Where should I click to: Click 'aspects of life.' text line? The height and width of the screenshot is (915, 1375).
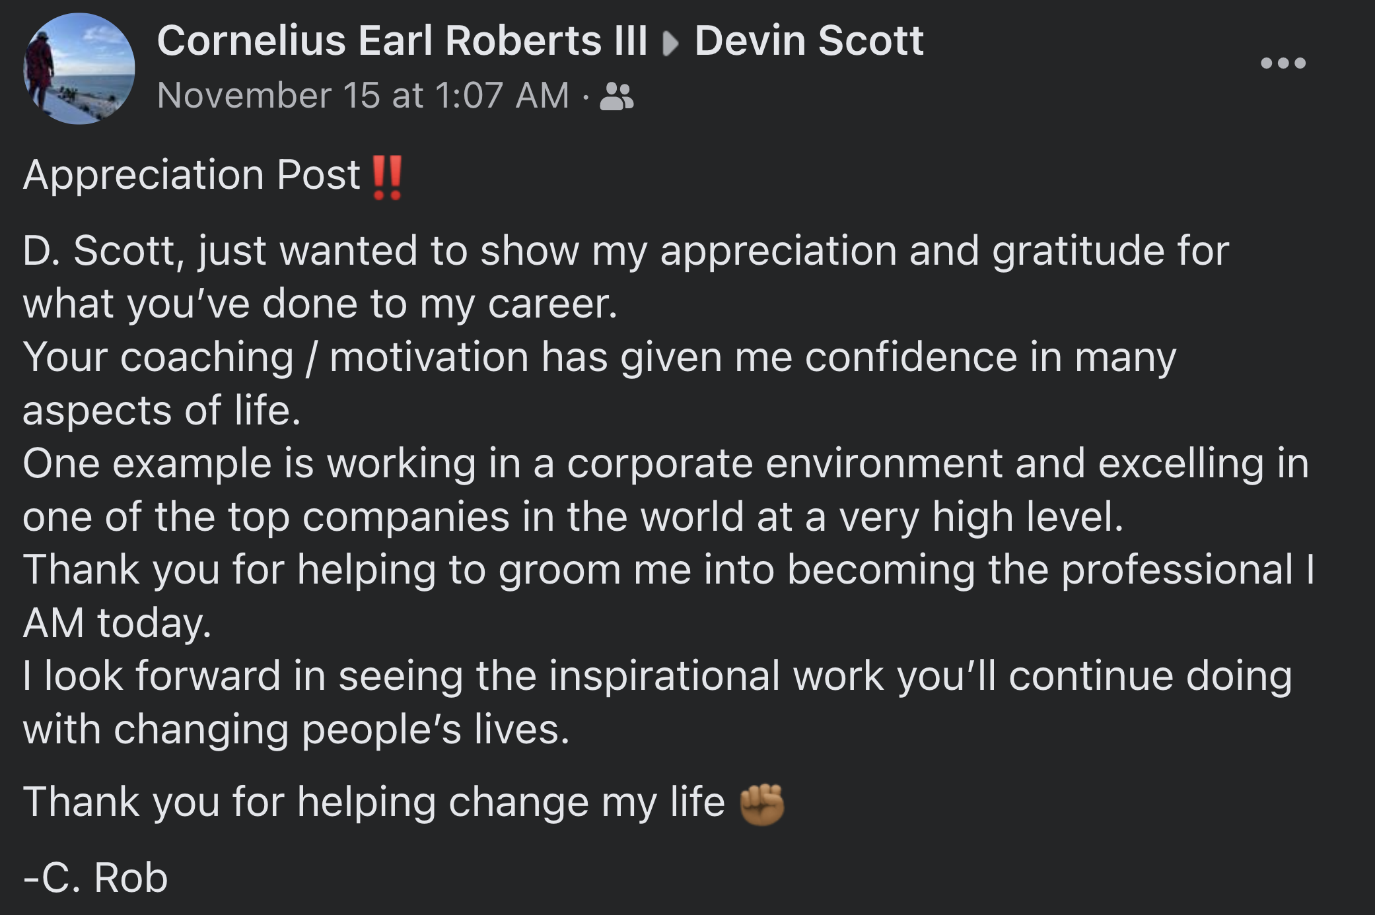pos(162,411)
